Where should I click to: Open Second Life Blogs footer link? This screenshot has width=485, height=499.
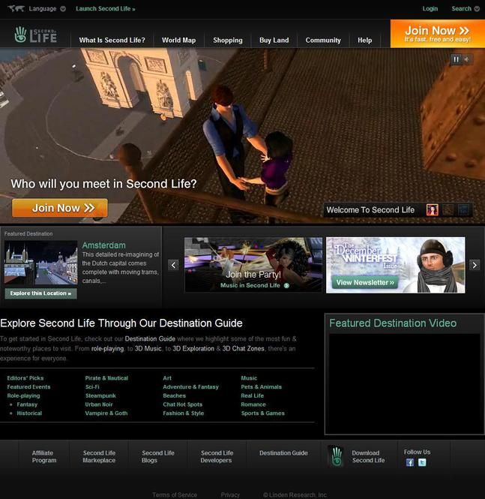tap(157, 457)
